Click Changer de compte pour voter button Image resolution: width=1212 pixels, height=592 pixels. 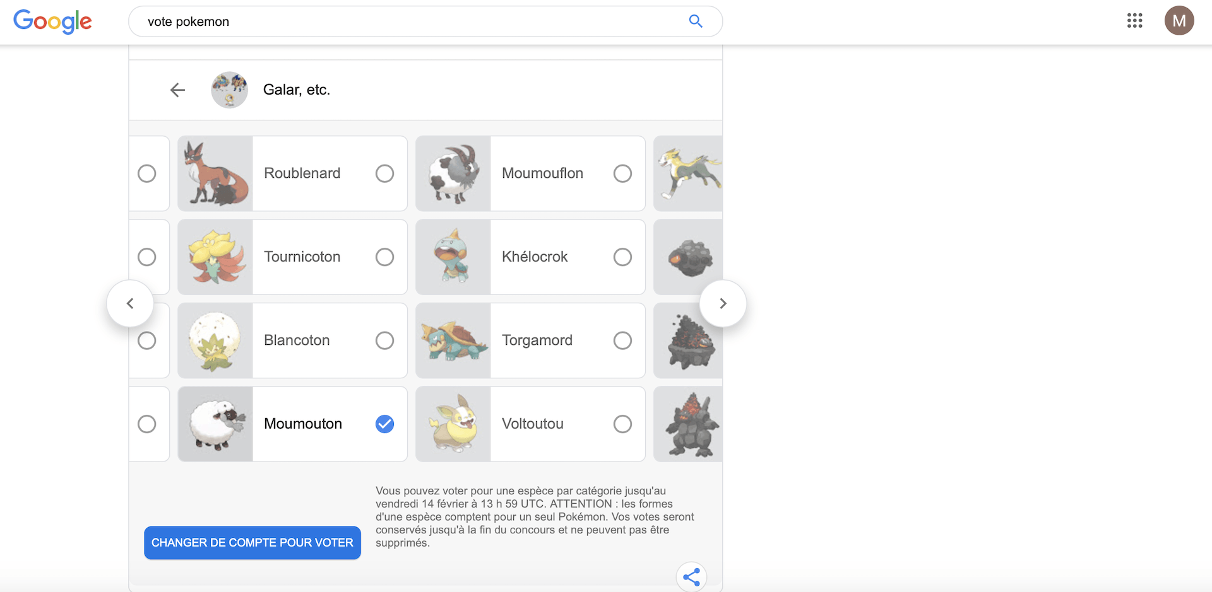point(252,543)
